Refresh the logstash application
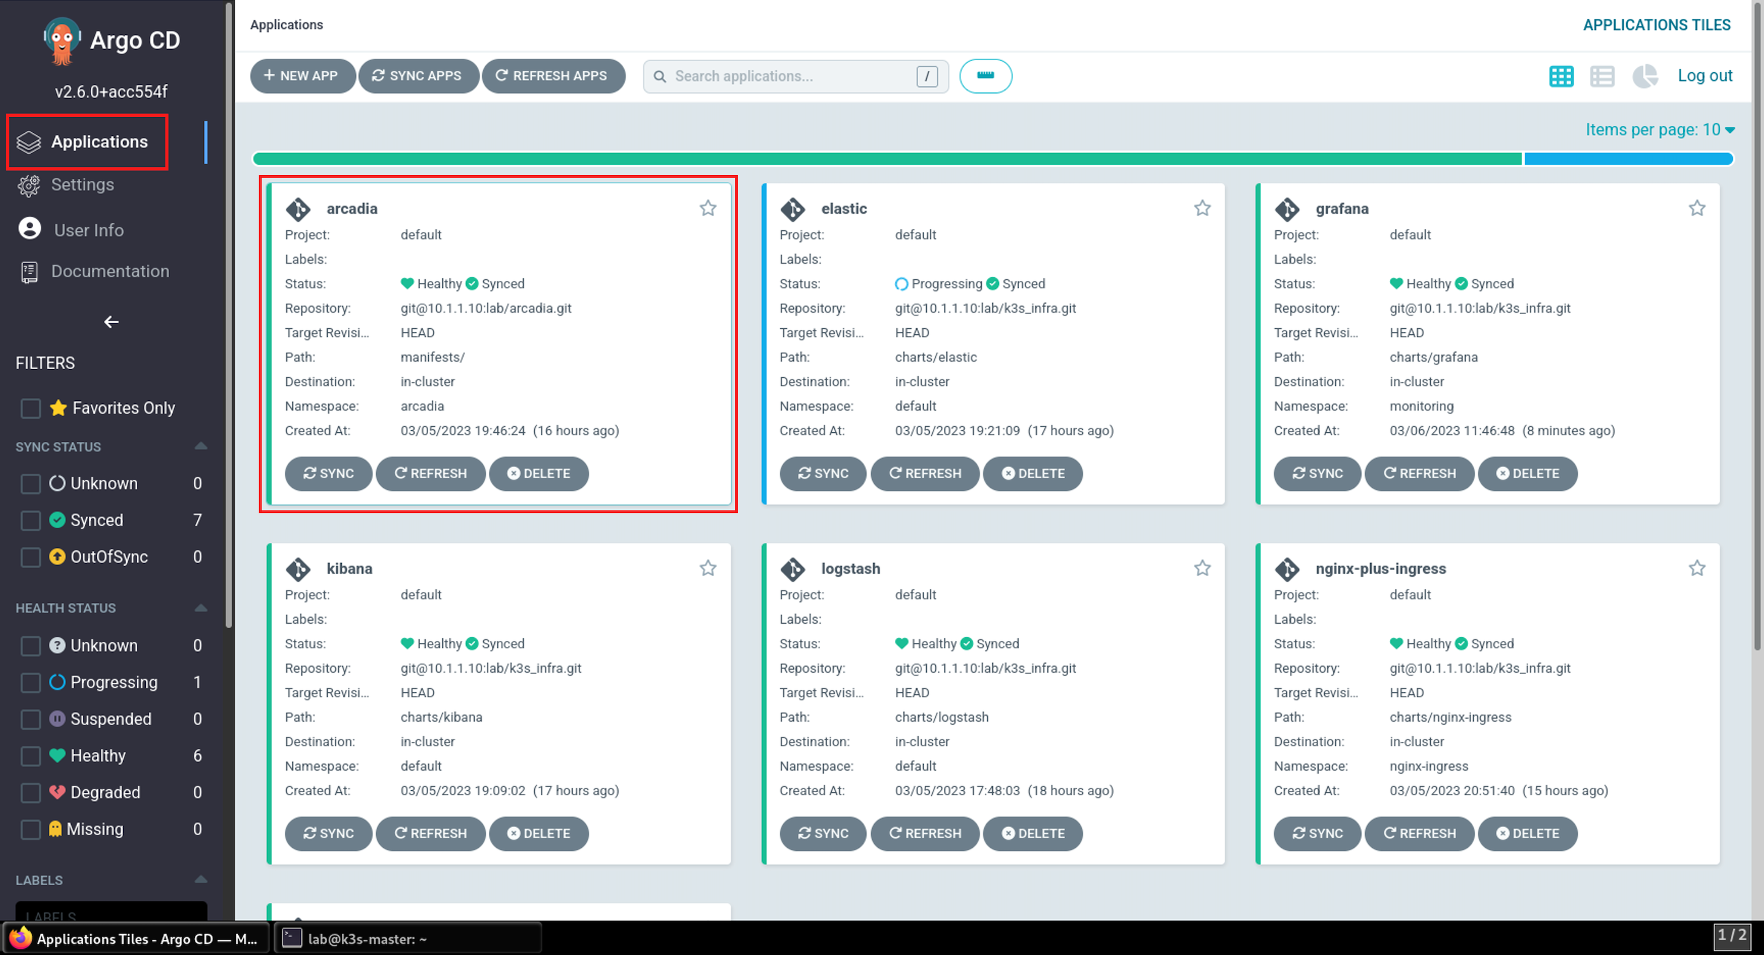1764x955 pixels. pyautogui.click(x=924, y=833)
